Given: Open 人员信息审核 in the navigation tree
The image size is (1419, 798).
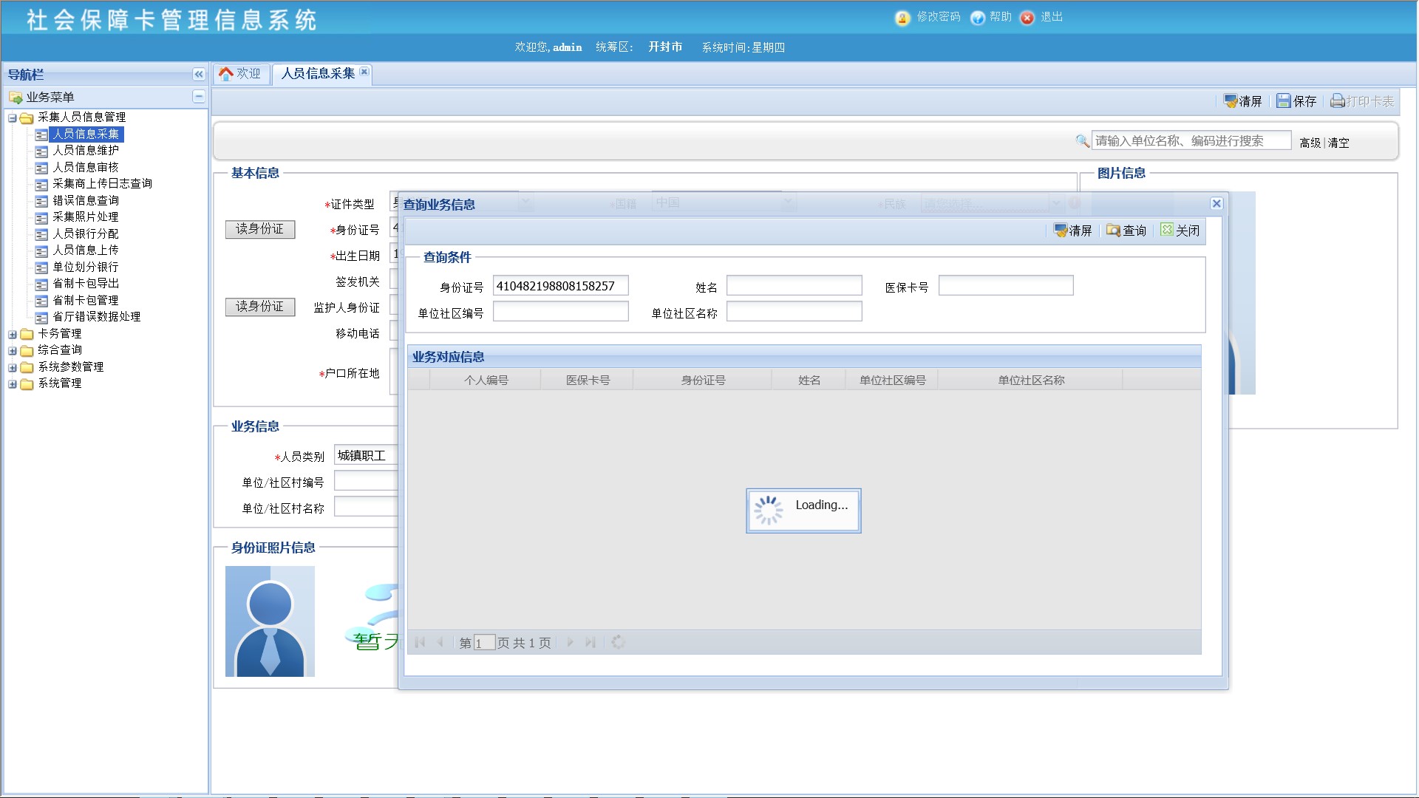Looking at the screenshot, I should pos(86,167).
